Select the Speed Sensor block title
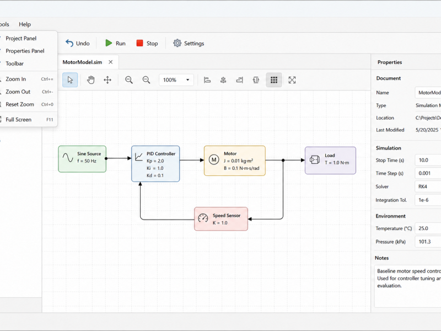This screenshot has height=331, width=441. (x=227, y=215)
